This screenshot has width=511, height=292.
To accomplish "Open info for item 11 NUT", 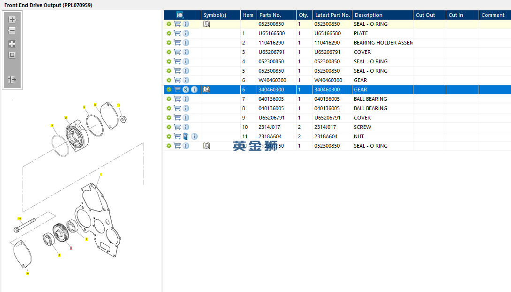I will tap(194, 136).
